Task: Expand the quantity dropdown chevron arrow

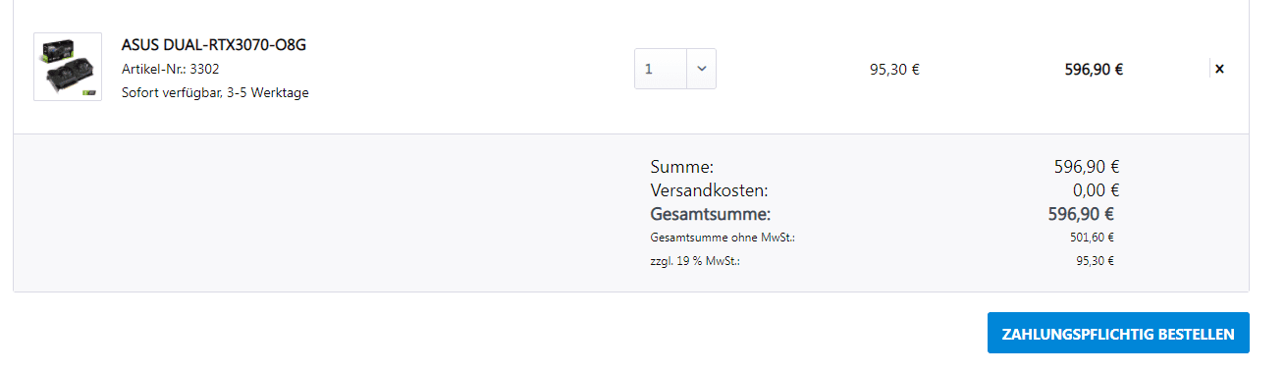Action: click(701, 69)
